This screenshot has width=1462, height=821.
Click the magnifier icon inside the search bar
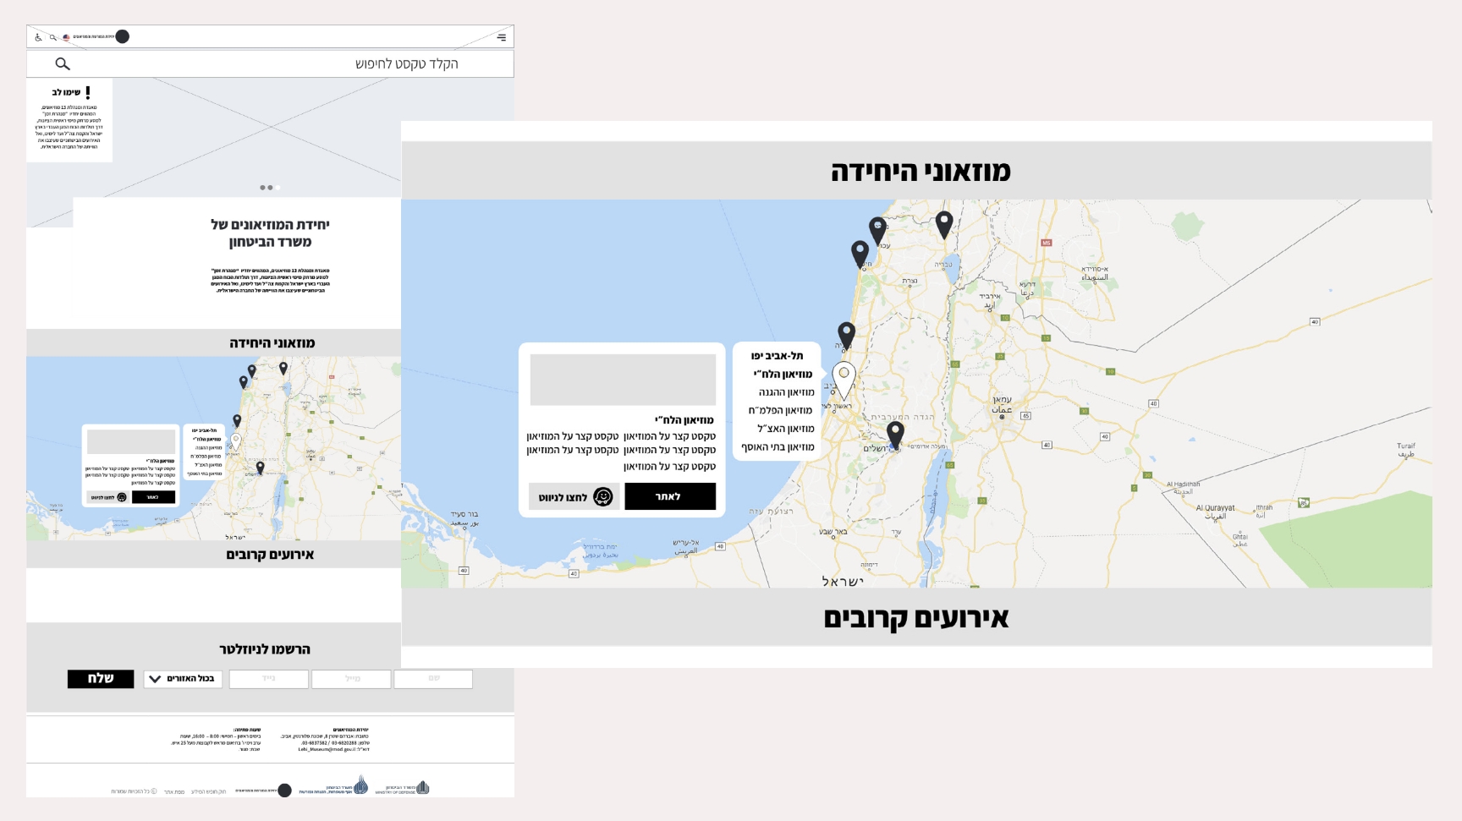[x=63, y=63]
